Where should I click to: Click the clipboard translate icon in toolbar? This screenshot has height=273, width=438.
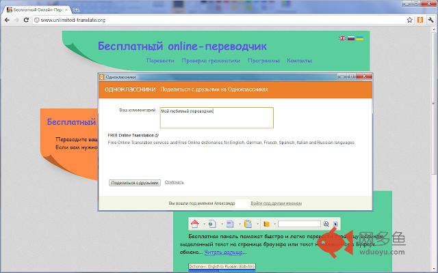[248, 224]
